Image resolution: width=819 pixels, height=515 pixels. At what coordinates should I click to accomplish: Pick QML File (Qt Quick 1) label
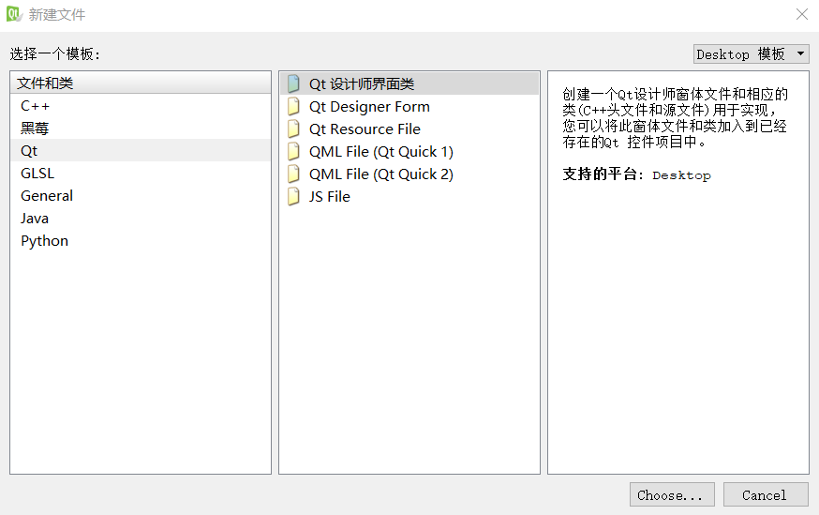(381, 151)
